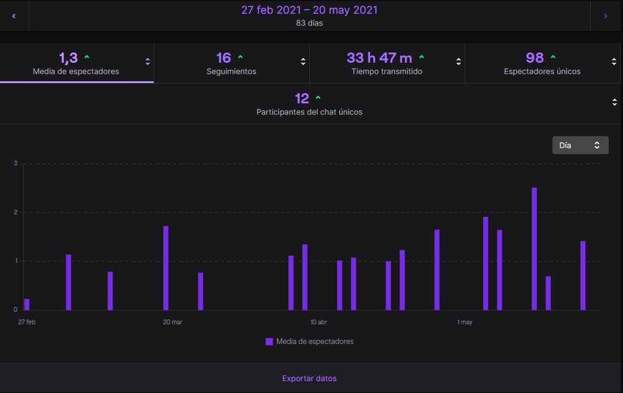Open metric selector on Seguimientos card
The height and width of the screenshot is (393, 623).
point(303,62)
